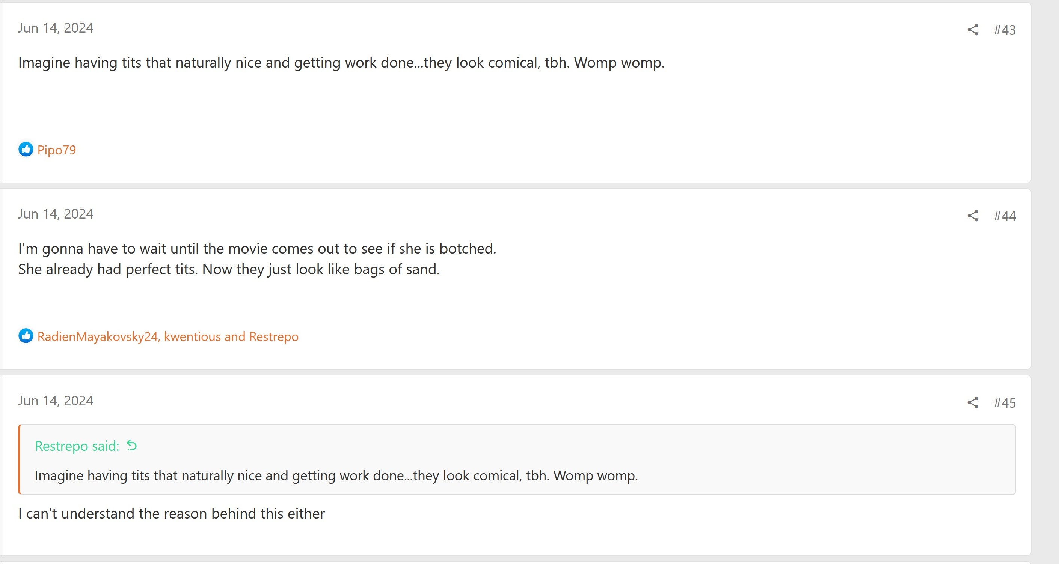1059x564 pixels.
Task: Click the Jun 14, 2024 date on post #45
Action: (56, 400)
